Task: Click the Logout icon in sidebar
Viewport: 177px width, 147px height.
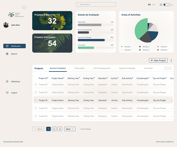Action: tap(7, 93)
